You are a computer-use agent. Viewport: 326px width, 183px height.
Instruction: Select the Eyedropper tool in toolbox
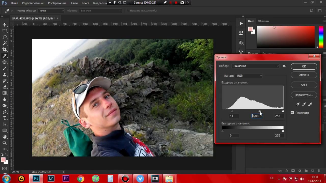coord(5,56)
